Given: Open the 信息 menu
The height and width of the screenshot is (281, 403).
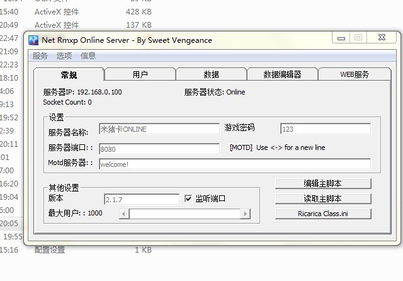Looking at the screenshot, I should tap(88, 56).
